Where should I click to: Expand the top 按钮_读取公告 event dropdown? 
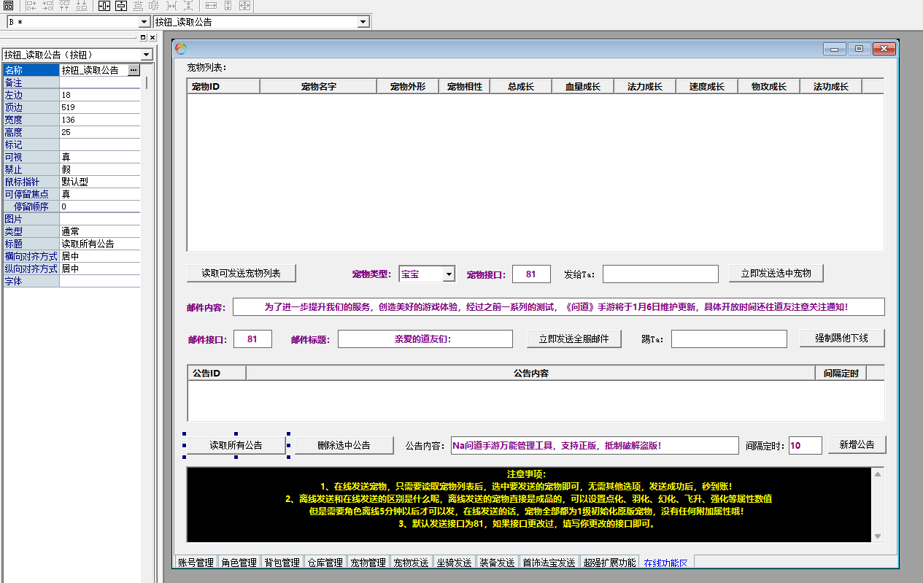363,23
